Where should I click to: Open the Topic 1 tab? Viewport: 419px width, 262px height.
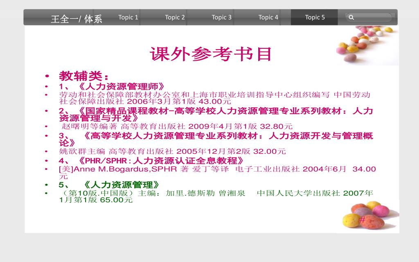[x=128, y=17]
